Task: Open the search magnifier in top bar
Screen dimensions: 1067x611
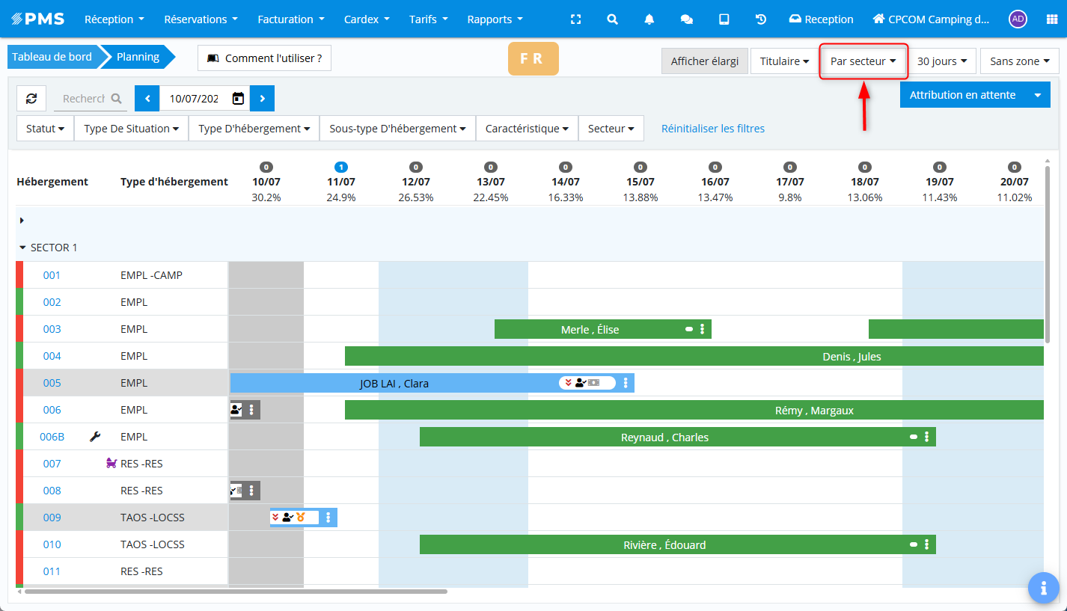Action: coord(612,19)
